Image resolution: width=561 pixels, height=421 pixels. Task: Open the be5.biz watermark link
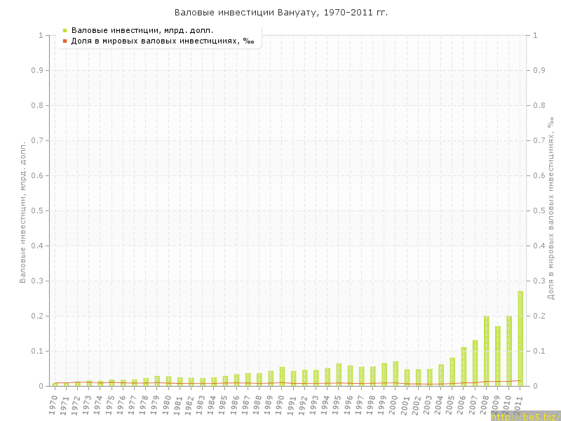[x=525, y=416]
